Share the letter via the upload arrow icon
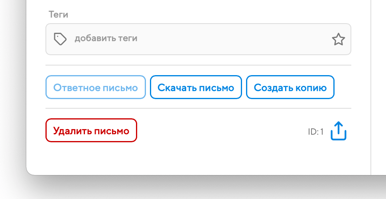 coord(338,131)
